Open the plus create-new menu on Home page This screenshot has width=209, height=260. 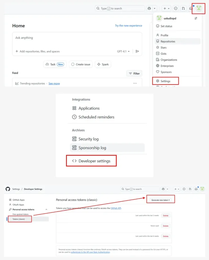[x=166, y=8]
